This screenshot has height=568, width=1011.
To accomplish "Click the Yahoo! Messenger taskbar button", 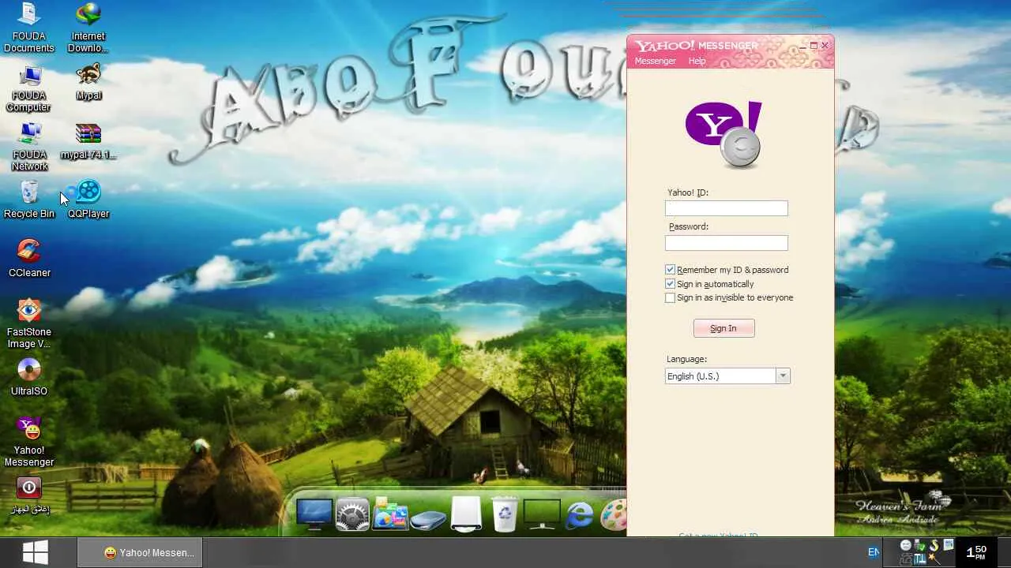I will 141,553.
